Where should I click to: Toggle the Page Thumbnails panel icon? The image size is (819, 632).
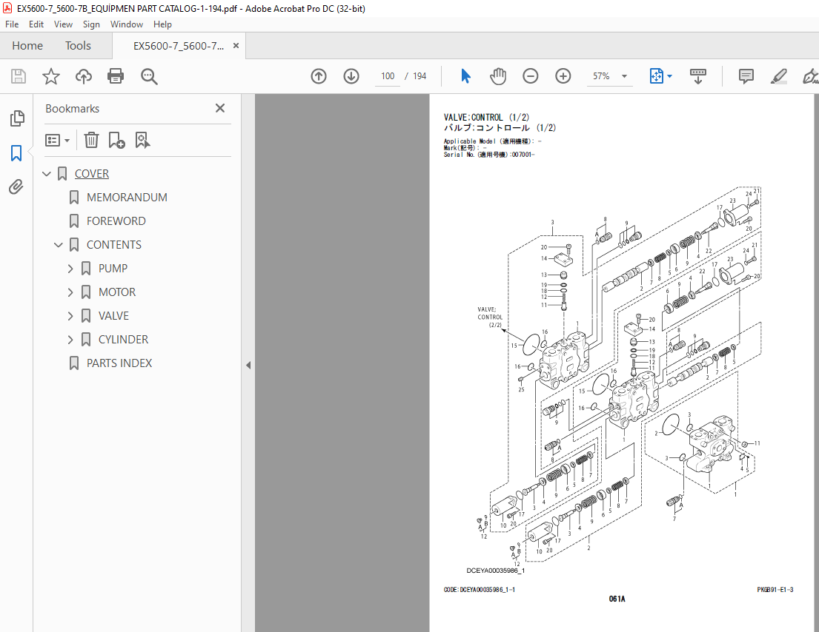pyautogui.click(x=16, y=118)
